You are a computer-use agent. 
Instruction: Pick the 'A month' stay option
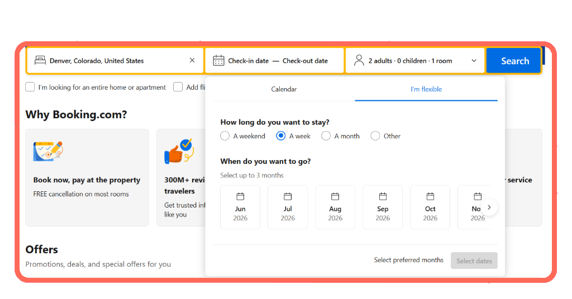[x=326, y=136]
